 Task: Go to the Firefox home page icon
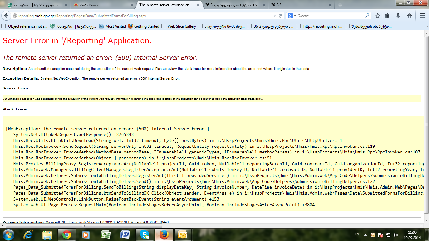click(409, 16)
